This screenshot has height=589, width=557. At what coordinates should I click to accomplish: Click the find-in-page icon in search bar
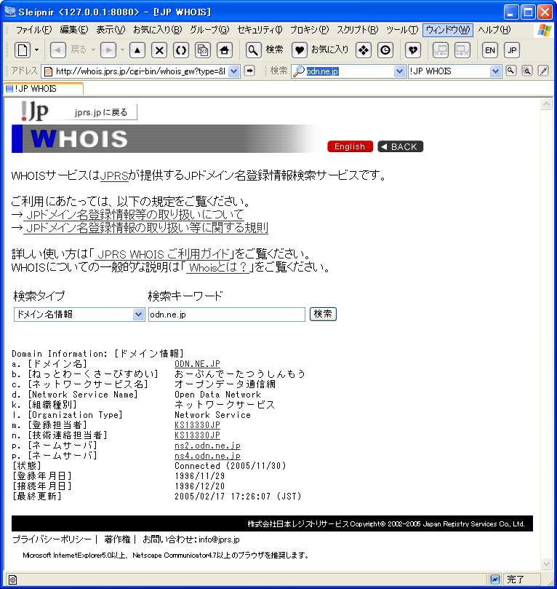click(x=527, y=71)
